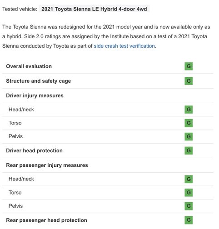Select the driver Head/neck G rating icon
219x229 pixels.
pos(189,110)
